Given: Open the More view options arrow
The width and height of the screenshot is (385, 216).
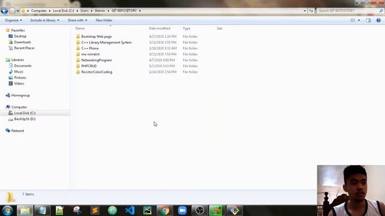Looking at the screenshot, I should [x=359, y=20].
